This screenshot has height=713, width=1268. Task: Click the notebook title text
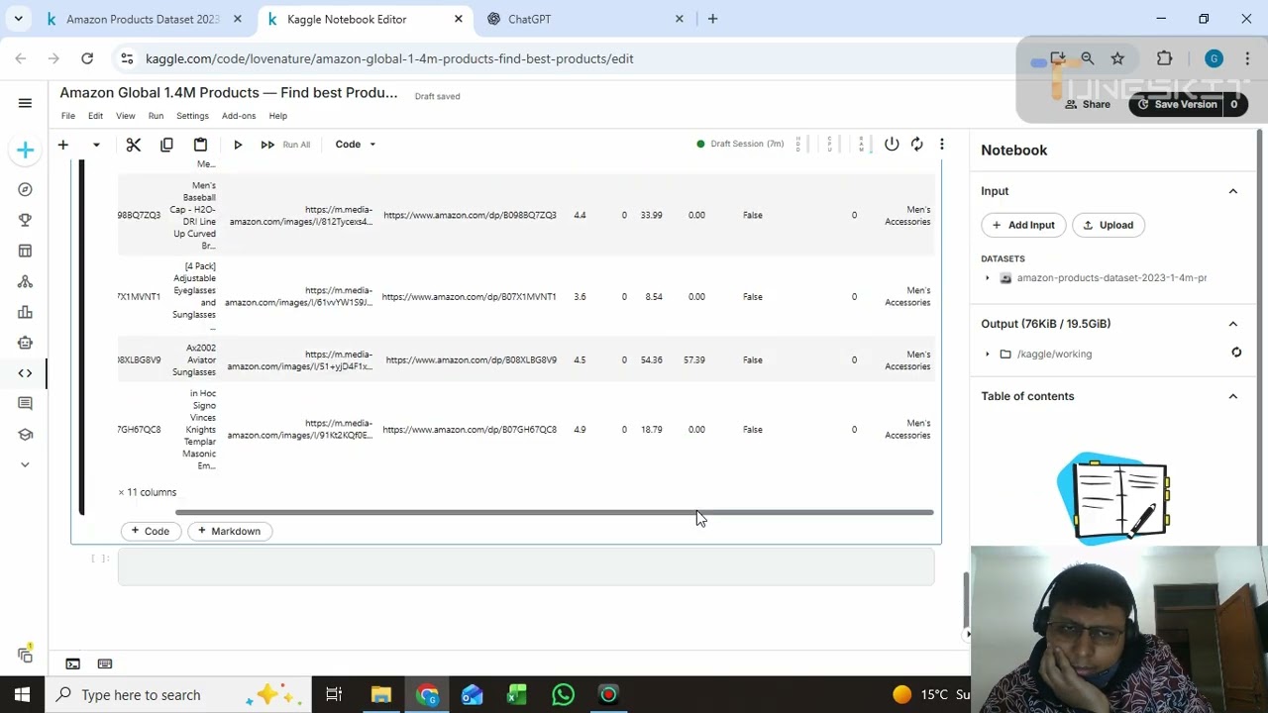coord(229,93)
